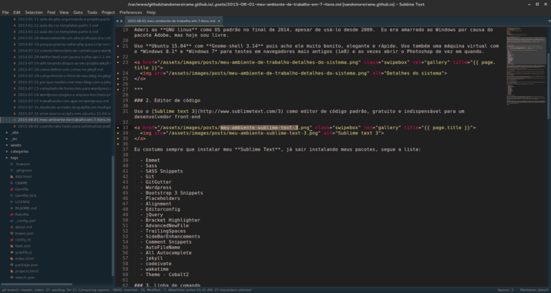This screenshot has width=551, height=293.
Task: Click the gutter change marker on line 21
Action: pyautogui.click(x=118, y=46)
